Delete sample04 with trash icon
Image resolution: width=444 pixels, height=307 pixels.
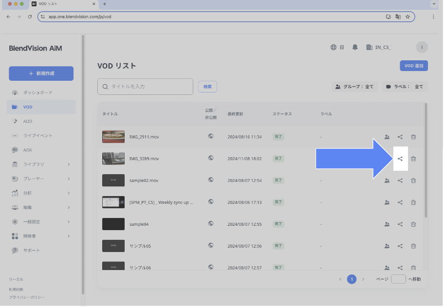[x=413, y=224]
